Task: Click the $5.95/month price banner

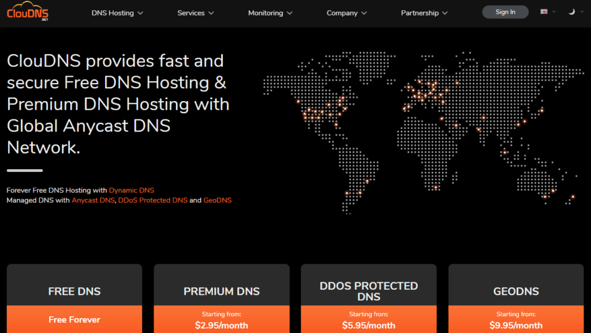Action: 369,320
